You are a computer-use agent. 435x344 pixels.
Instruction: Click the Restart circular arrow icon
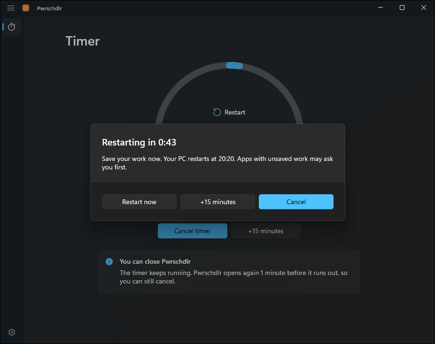[217, 112]
